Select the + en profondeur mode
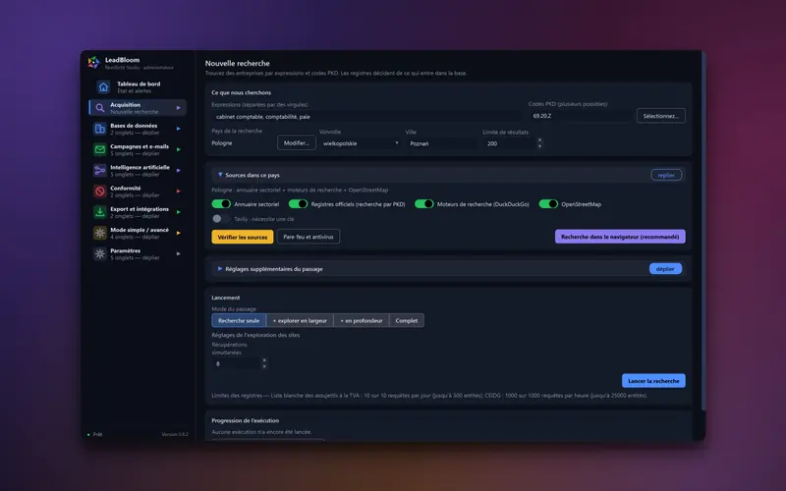Viewport: 786px width, 491px height. point(362,321)
